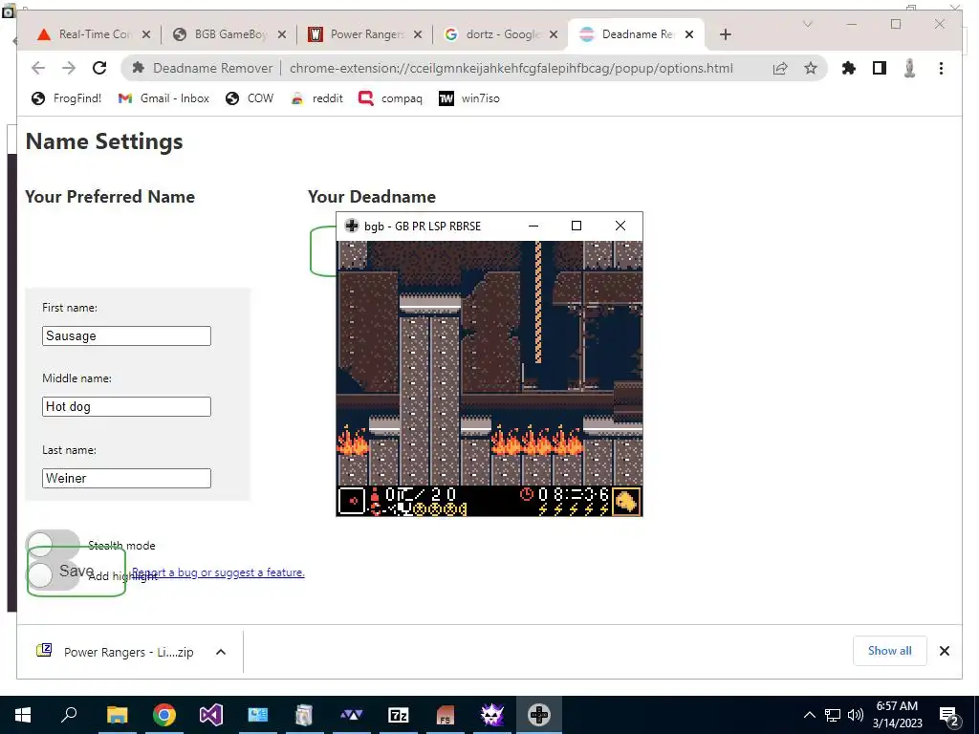Open bgb emulator taskbar icon
979x734 pixels.
click(539, 715)
